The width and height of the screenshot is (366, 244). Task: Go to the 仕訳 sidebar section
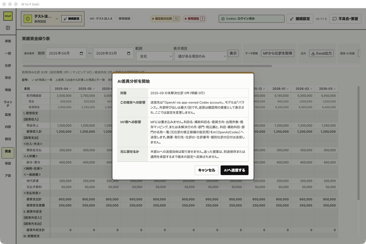click(8, 65)
